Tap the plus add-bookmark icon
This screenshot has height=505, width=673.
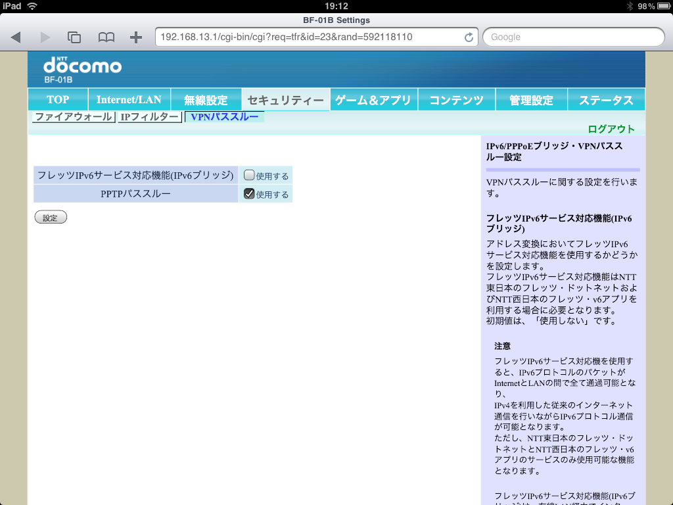point(136,37)
